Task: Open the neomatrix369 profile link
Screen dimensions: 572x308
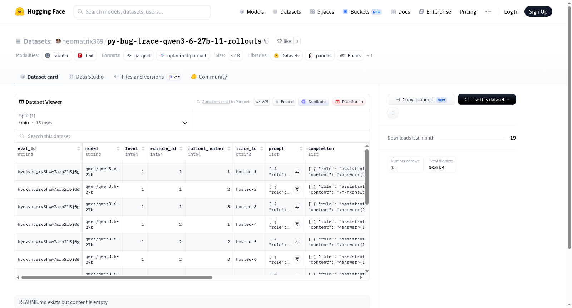Action: (x=83, y=41)
